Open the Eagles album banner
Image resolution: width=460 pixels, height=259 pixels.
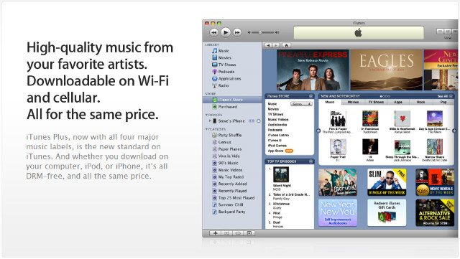click(x=387, y=70)
